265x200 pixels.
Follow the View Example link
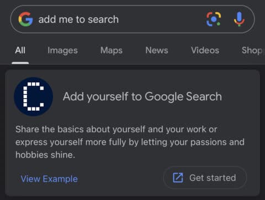(x=49, y=179)
